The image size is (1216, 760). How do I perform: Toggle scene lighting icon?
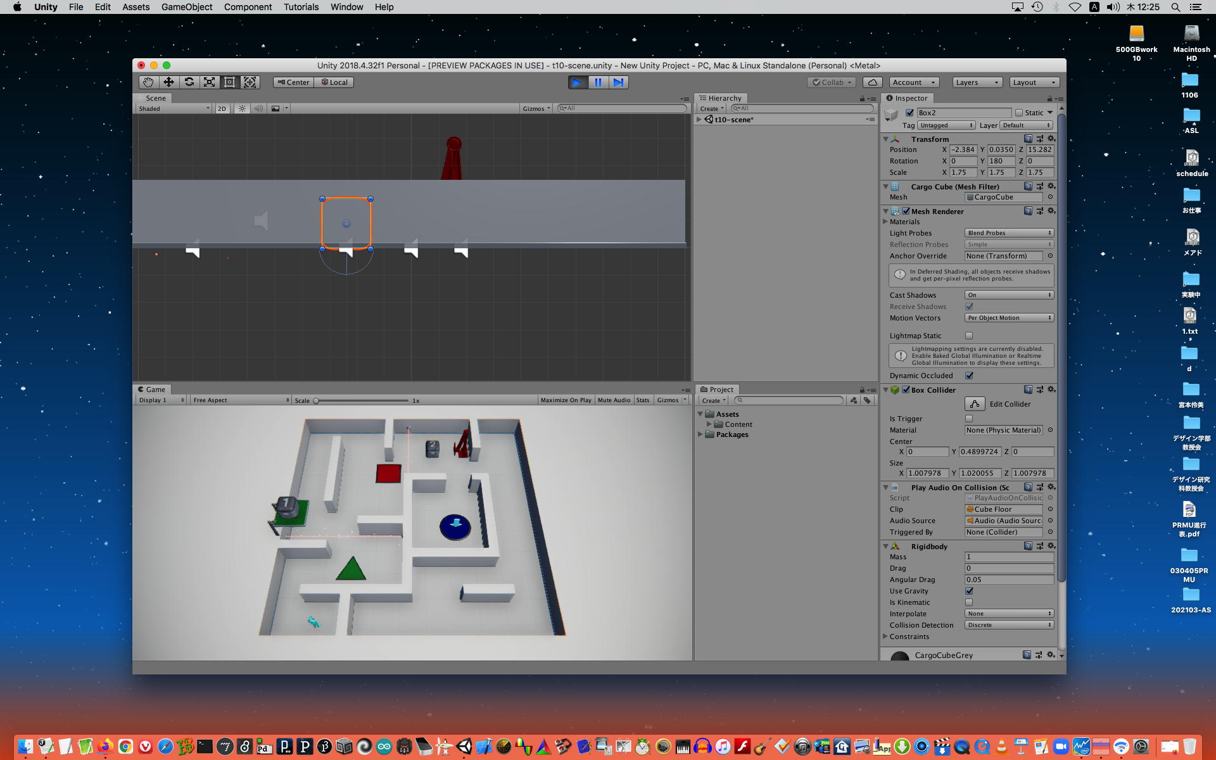point(242,108)
